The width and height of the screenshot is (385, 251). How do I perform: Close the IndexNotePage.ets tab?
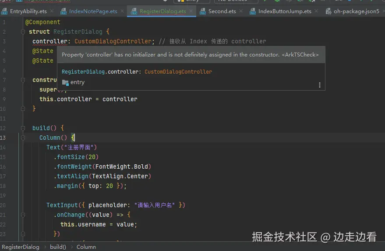[122, 11]
